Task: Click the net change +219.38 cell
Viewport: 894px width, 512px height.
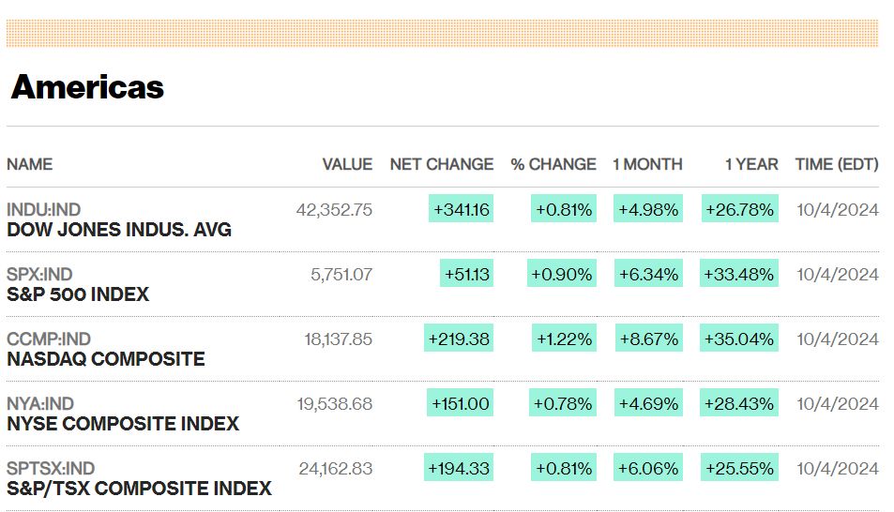Action: coord(459,339)
